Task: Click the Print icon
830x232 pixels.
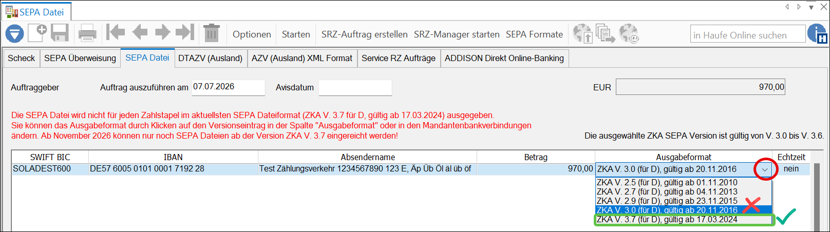Action: coord(87,33)
